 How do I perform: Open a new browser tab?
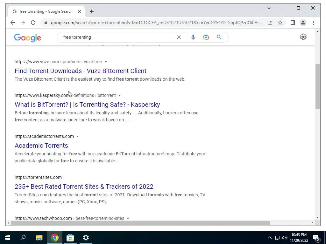92,11
